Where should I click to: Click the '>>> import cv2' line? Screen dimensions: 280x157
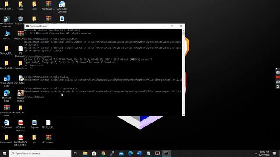click(x=34, y=65)
